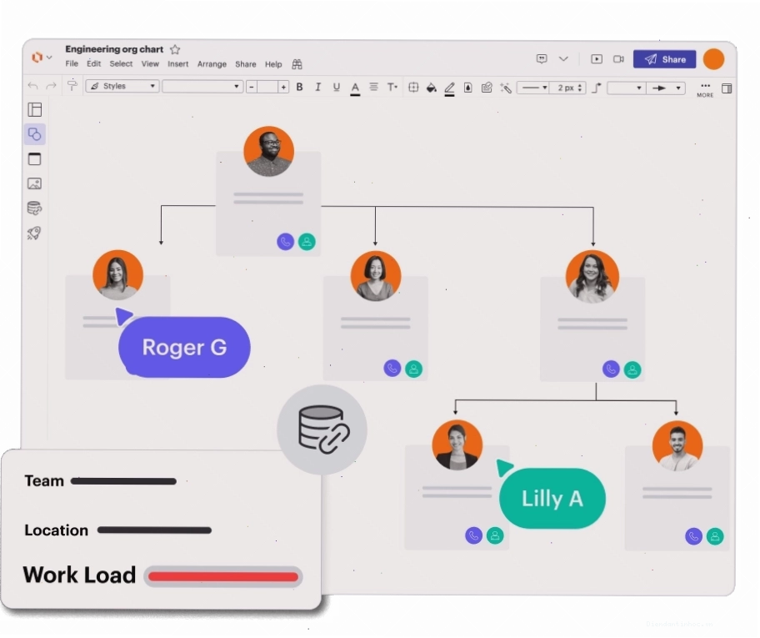The height and width of the screenshot is (638, 760).
Task: Toggle bold text formatting
Action: (299, 87)
